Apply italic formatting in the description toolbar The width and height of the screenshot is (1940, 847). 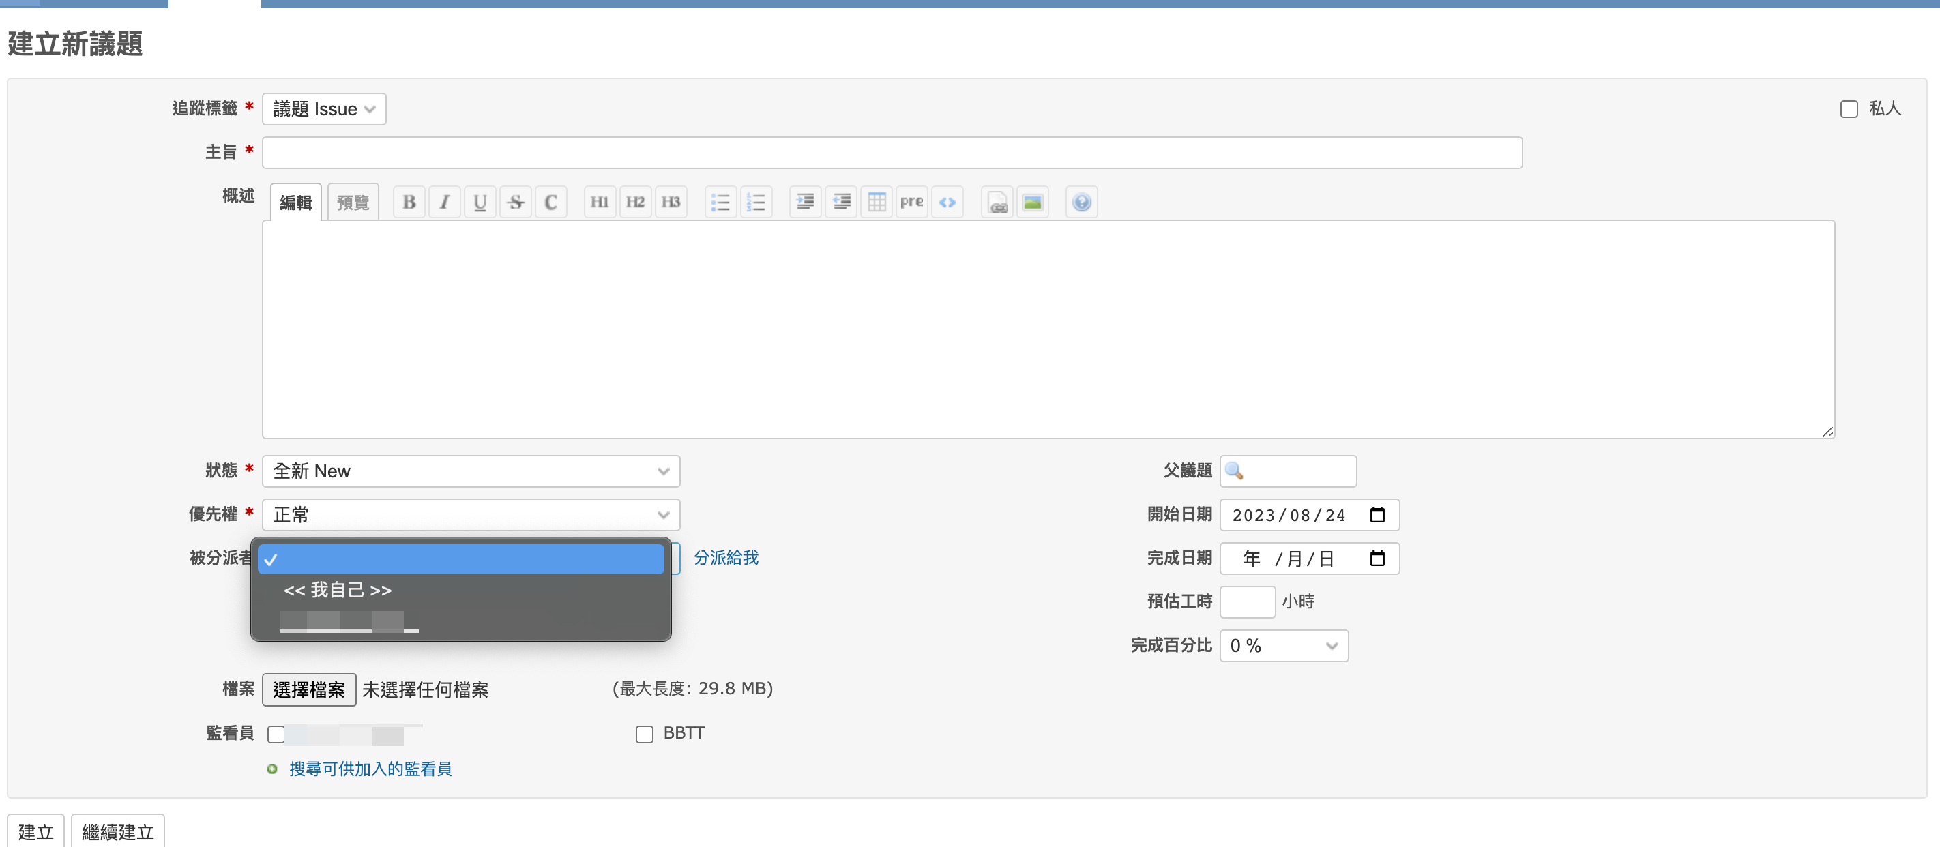444,202
